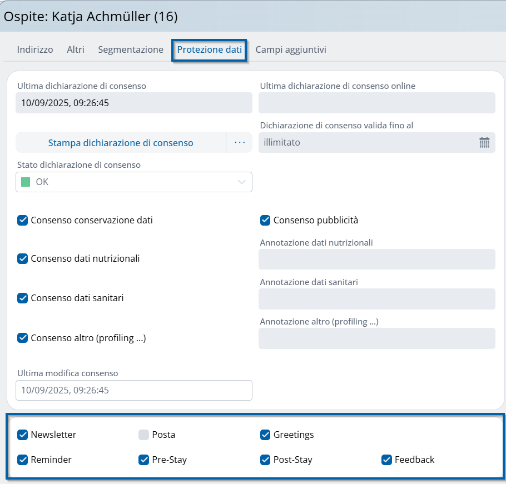
Task: Select the Segmentazione tab
Action: 131,49
